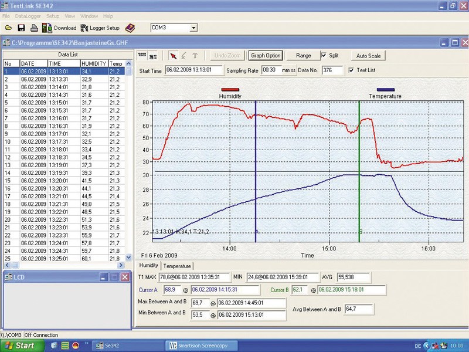Image resolution: width=469 pixels, height=352 pixels.
Task: Select data row 1 at 13:13:01
Action: pos(64,72)
